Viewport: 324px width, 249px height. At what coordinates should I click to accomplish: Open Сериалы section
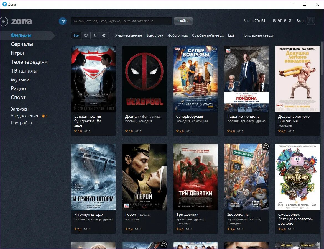(22, 44)
